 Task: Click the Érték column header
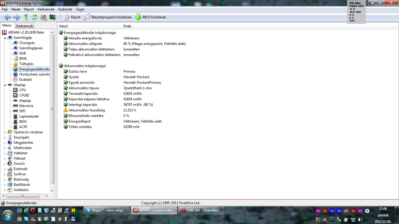coord(176,26)
